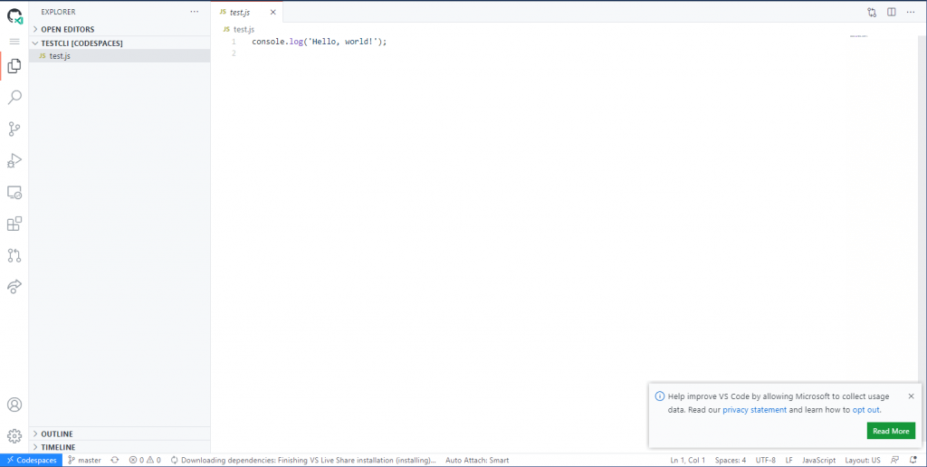This screenshot has height=467, width=927.
Task: Select test.js in the file tree
Action: 119,55
